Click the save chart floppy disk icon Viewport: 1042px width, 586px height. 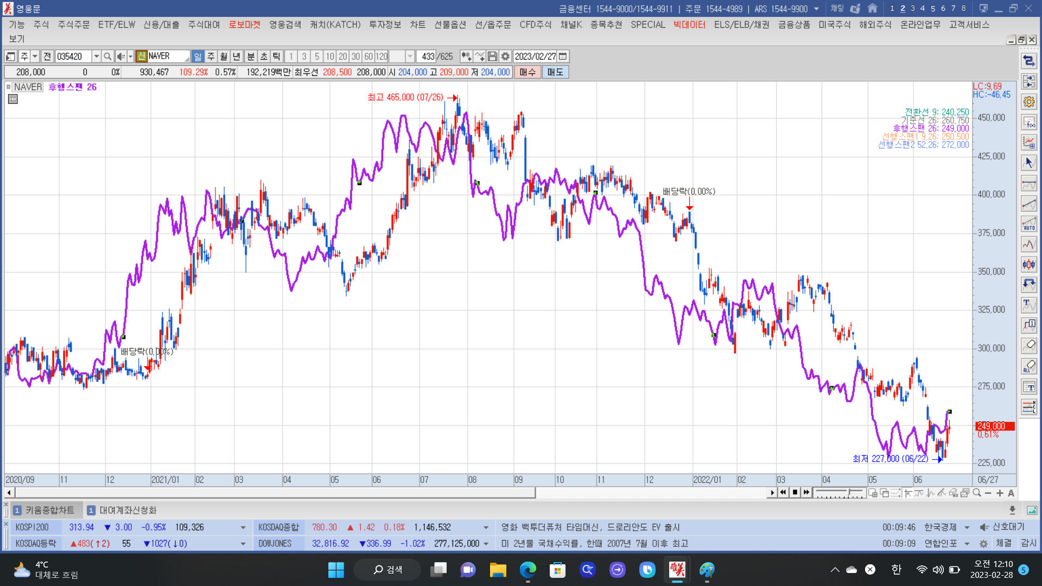(492, 56)
